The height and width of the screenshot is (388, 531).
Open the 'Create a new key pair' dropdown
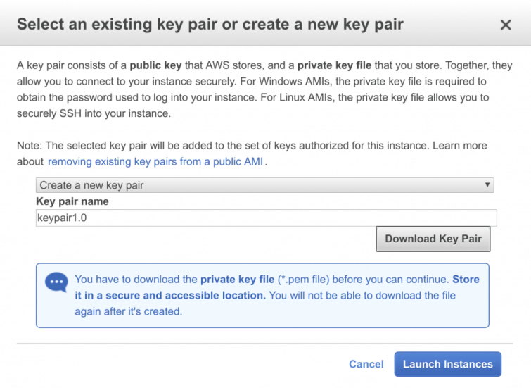[265, 185]
